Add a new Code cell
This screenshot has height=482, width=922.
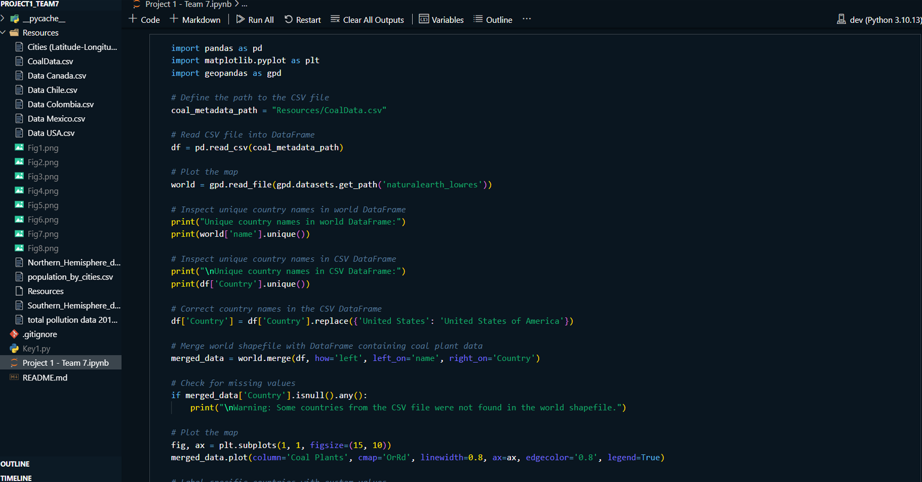[144, 20]
